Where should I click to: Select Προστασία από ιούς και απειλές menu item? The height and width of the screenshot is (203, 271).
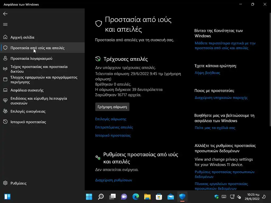(42, 48)
